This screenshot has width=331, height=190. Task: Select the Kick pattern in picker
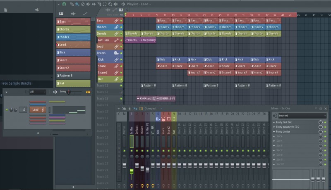coord(73,52)
